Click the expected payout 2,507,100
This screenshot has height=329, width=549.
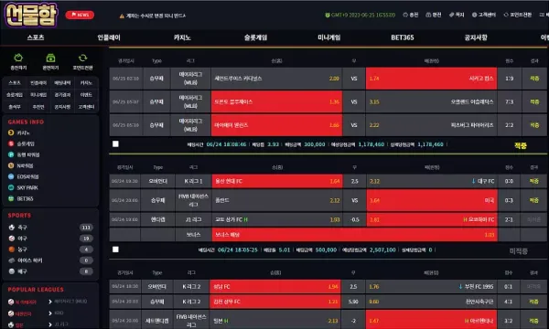[382, 250]
